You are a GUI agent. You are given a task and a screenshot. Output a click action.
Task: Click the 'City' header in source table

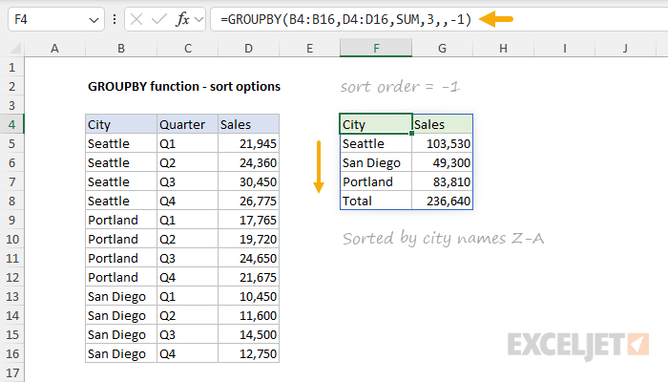(121, 124)
